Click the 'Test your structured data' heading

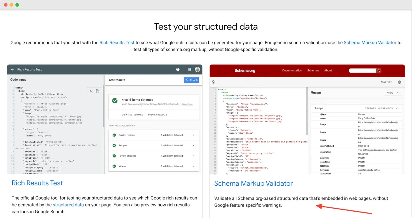(x=206, y=27)
